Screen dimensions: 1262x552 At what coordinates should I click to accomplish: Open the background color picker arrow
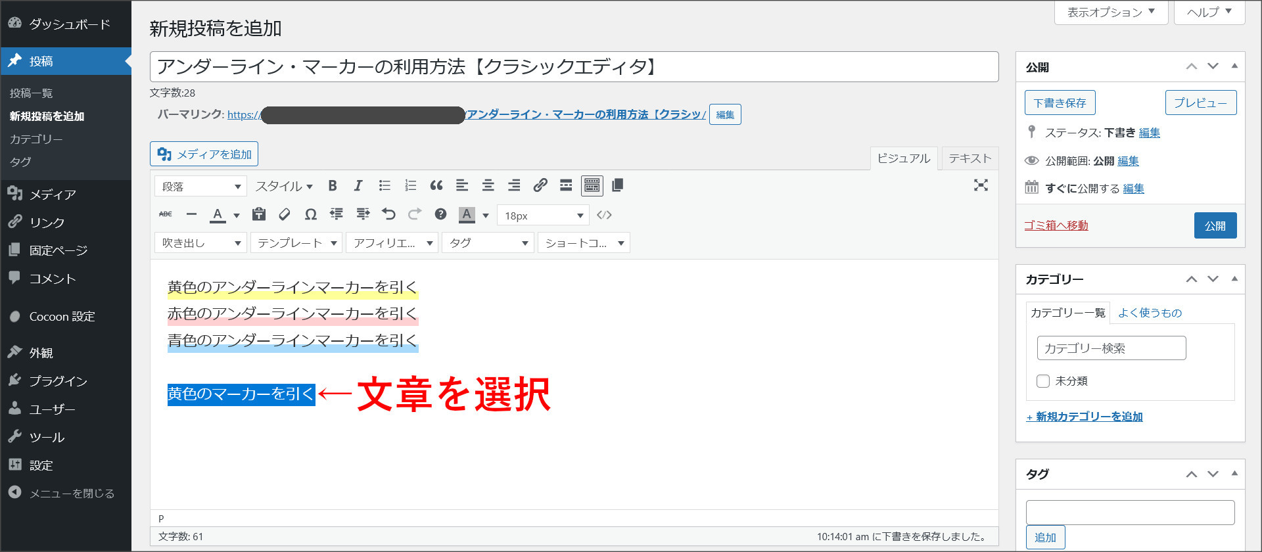(x=486, y=215)
